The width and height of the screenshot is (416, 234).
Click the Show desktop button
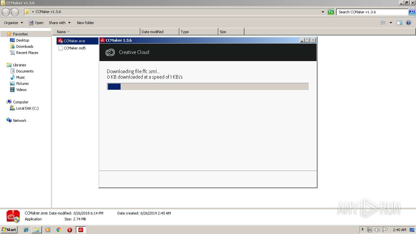pos(412,230)
